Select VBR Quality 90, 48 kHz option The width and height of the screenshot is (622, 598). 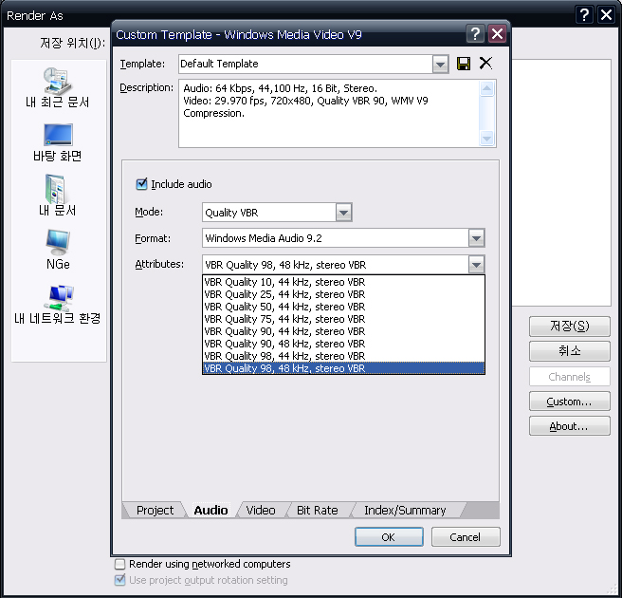click(343, 344)
